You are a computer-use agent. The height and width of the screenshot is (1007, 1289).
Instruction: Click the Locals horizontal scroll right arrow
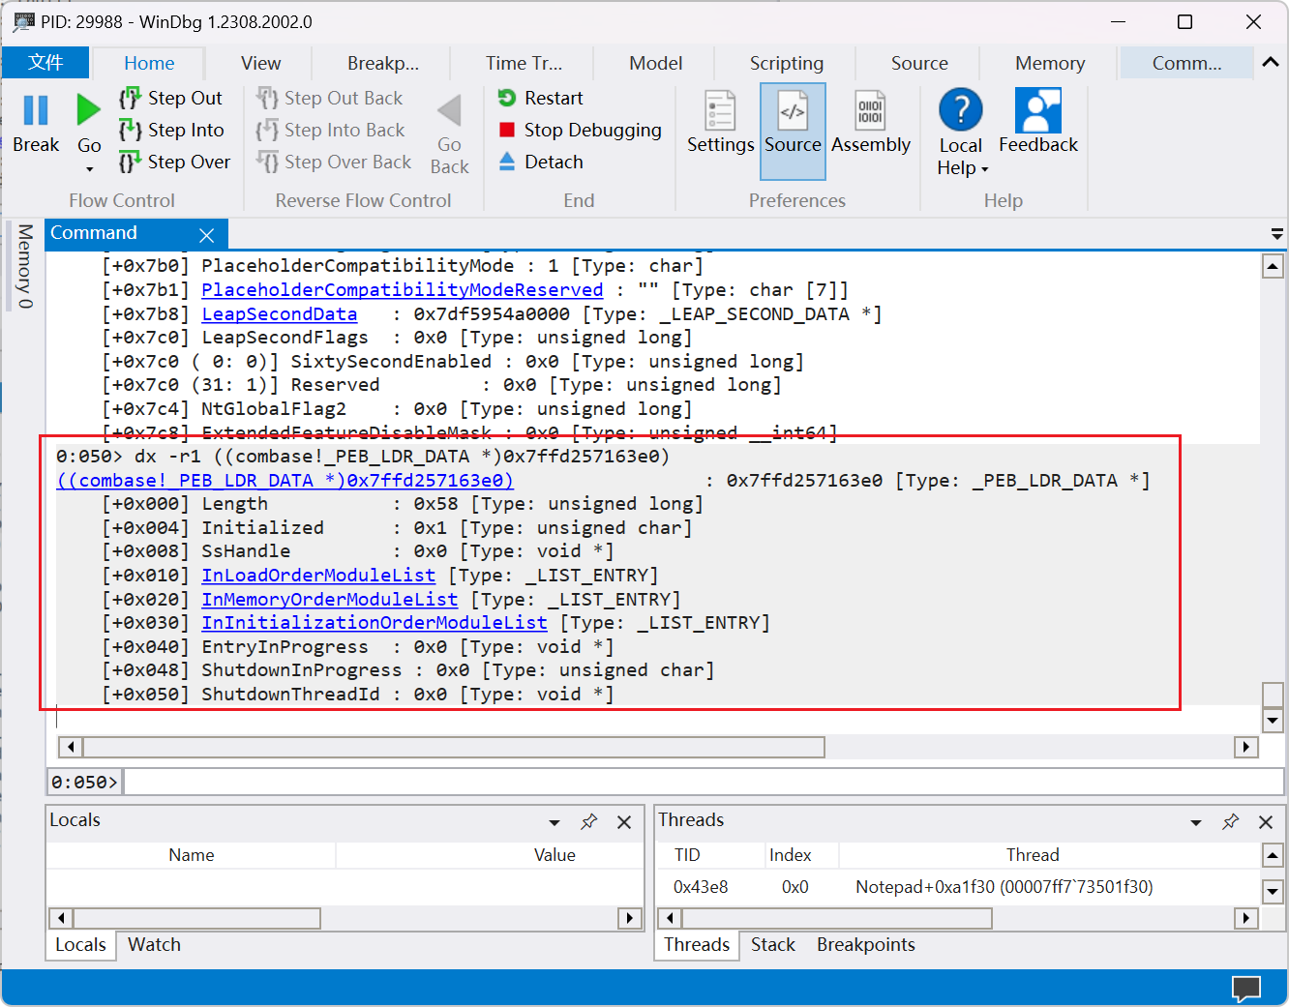coord(630,918)
